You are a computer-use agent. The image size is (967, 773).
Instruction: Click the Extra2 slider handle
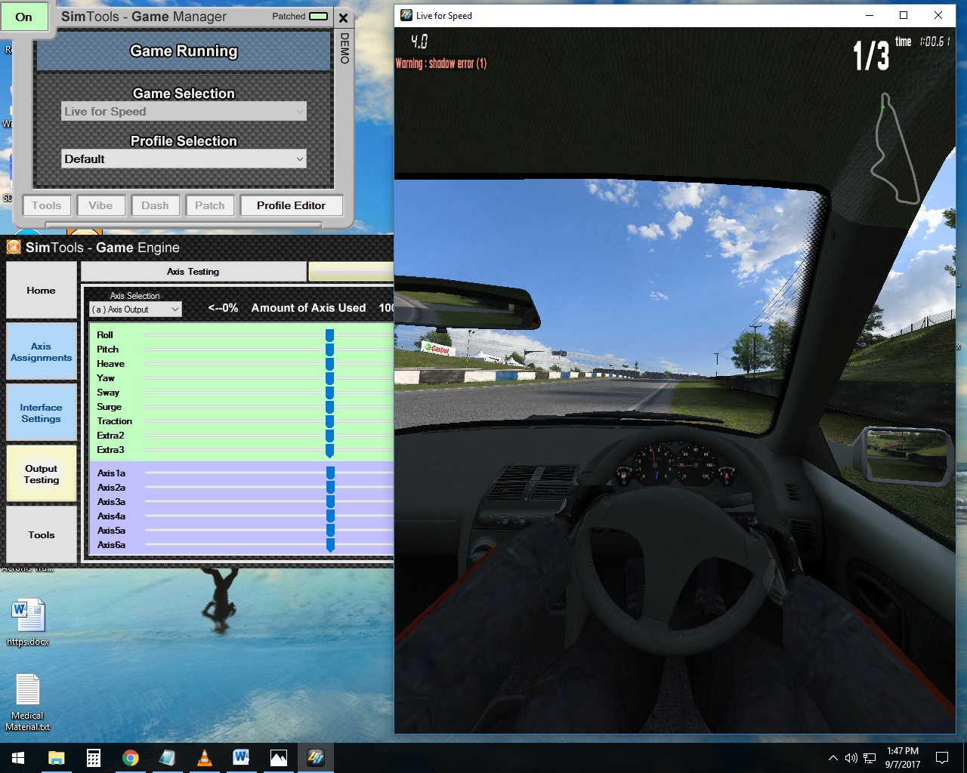[329, 436]
